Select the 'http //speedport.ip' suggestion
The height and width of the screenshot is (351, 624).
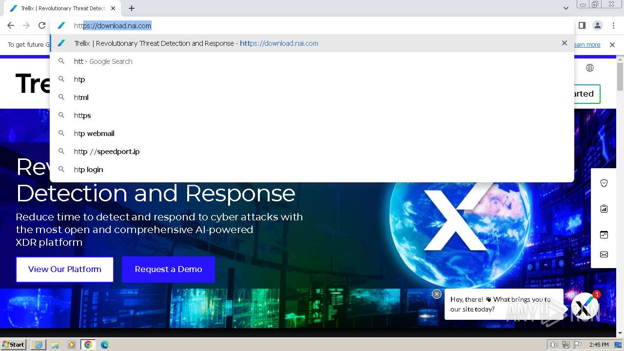(x=312, y=152)
